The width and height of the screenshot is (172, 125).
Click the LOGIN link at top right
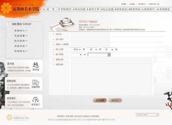point(132,4)
